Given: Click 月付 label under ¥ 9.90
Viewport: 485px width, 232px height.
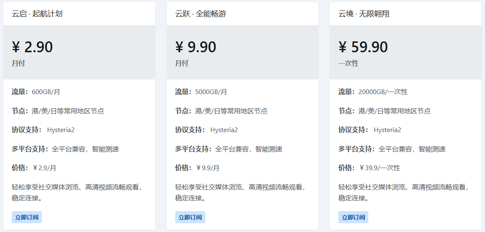Looking at the screenshot, I should pyautogui.click(x=181, y=64).
